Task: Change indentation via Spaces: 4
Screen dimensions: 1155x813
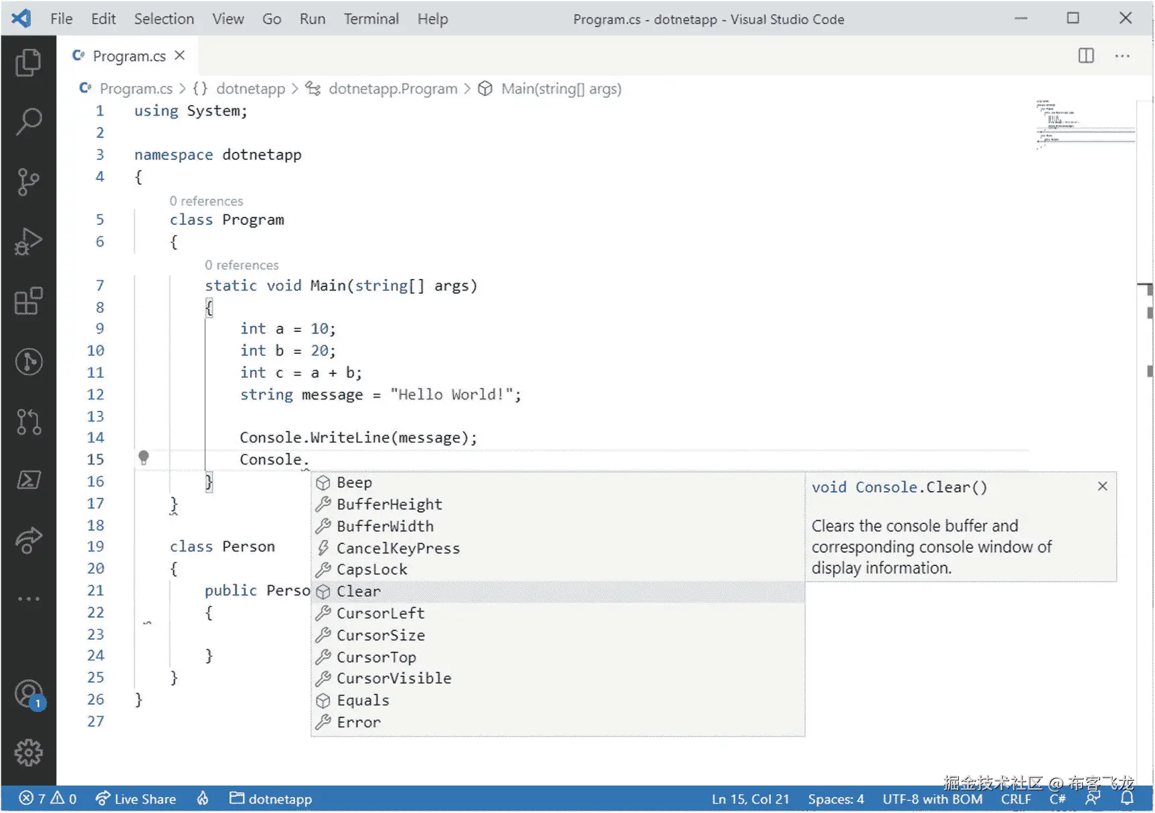Action: 836,799
